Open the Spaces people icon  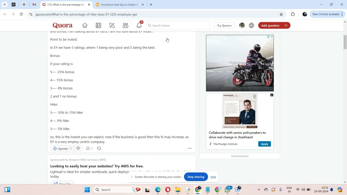(126, 25)
